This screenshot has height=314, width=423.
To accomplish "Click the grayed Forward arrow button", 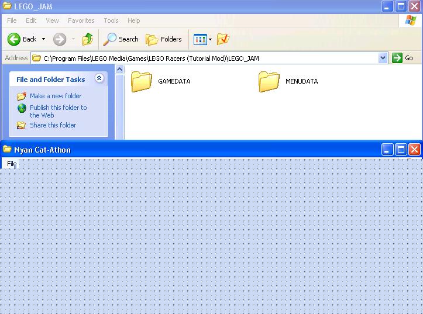I will [60, 39].
